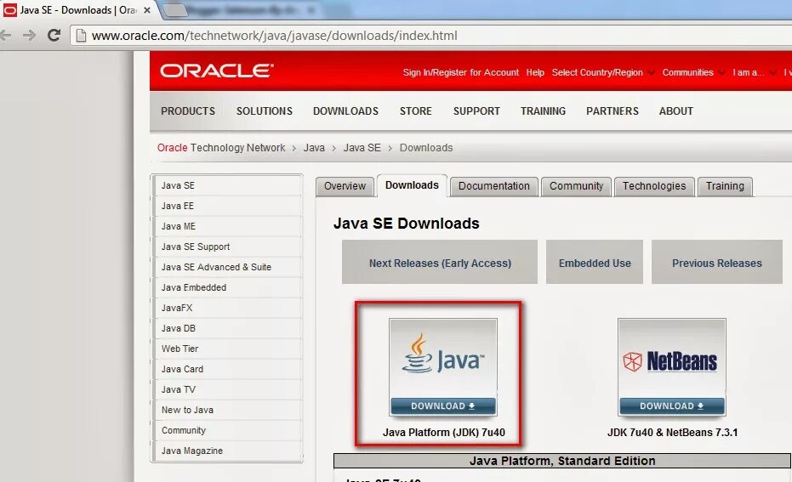Click Next Releases (Early Access) button
Viewport: 792px width, 482px height.
point(440,263)
